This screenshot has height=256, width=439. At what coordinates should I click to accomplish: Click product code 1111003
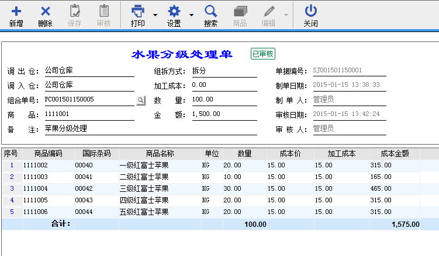36,177
